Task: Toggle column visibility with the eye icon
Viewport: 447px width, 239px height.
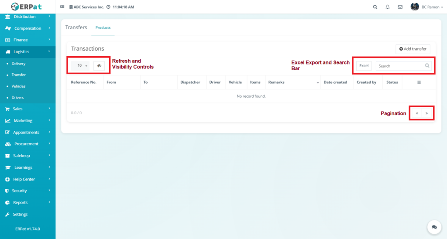Action: (x=99, y=65)
